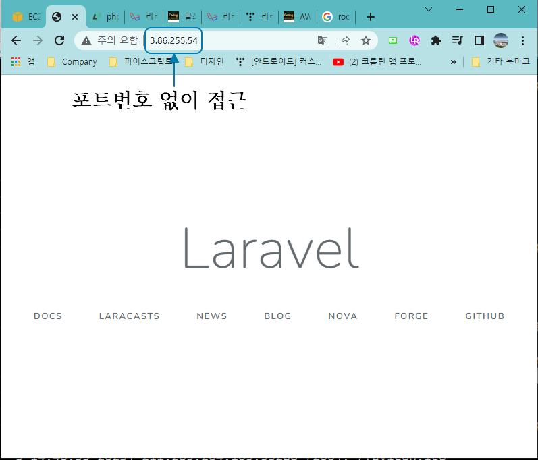Open the GITHUB link

coord(485,316)
